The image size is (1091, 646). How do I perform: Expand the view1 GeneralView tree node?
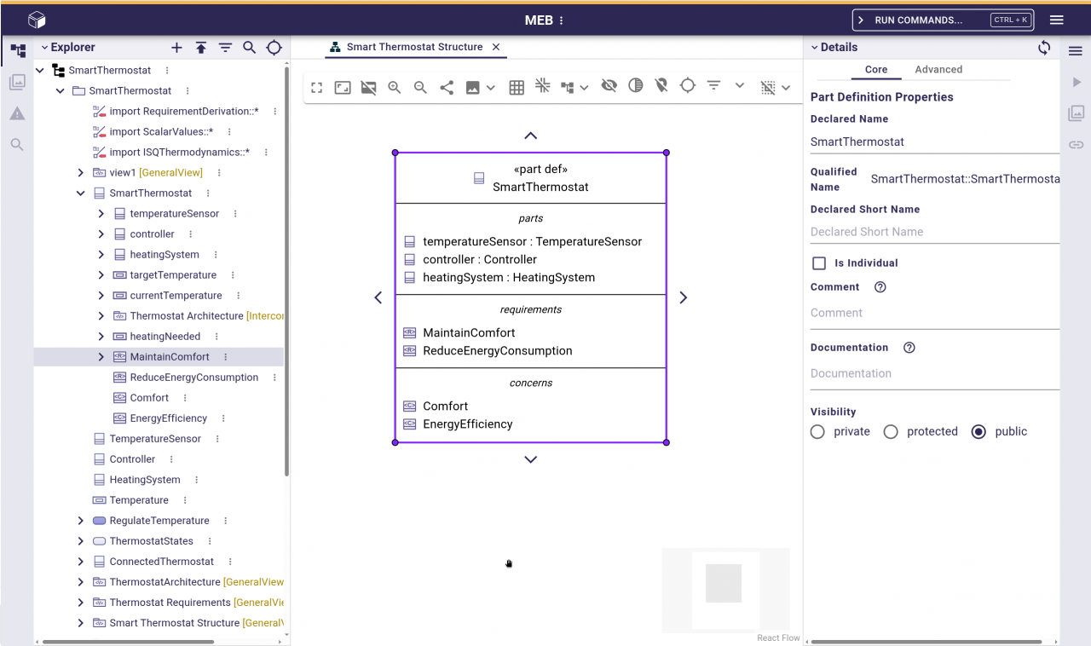click(80, 173)
